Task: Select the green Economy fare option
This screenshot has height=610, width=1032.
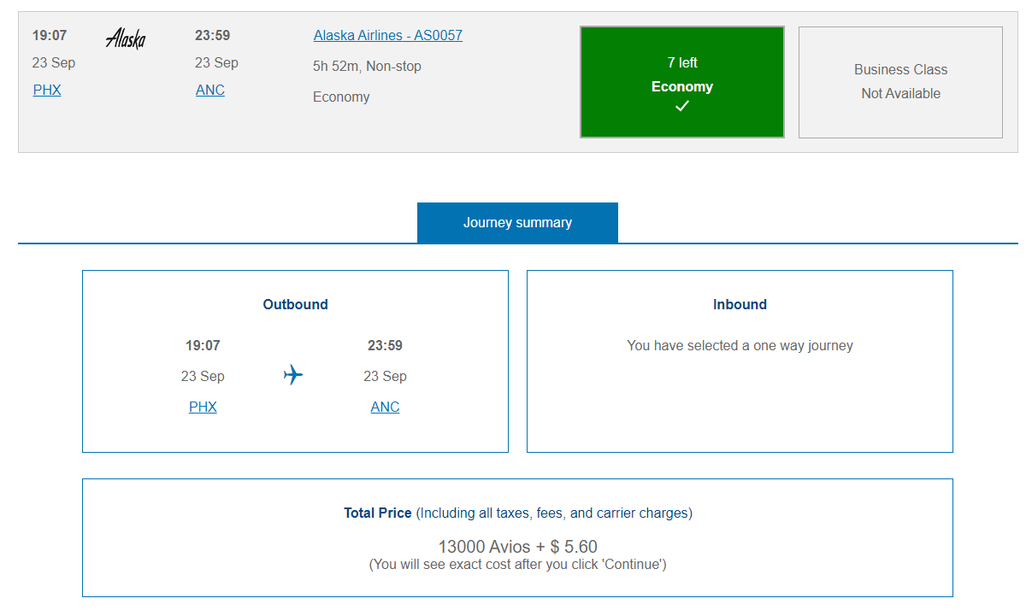Action: [x=681, y=81]
